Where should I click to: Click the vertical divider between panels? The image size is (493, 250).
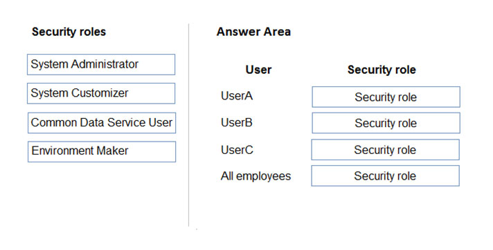pos(188,125)
